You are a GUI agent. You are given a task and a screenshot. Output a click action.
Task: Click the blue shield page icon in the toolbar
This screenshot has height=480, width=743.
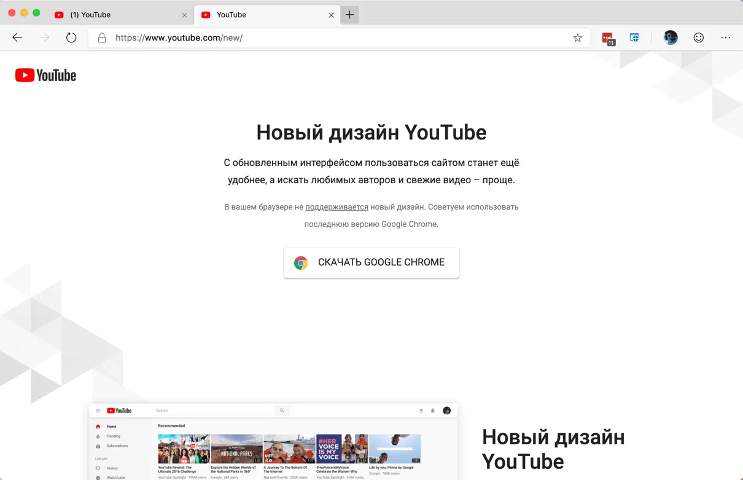634,37
